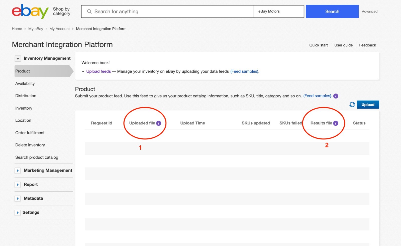
Task: Expand the Marketing Management section
Action: click(x=18, y=171)
